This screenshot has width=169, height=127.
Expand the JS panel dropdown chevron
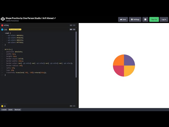tap(74, 106)
